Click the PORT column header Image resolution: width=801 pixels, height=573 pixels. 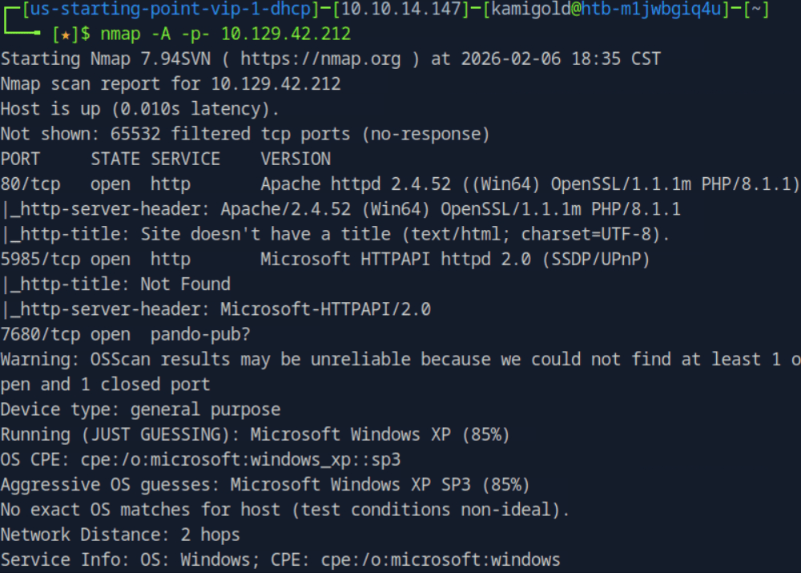pyautogui.click(x=20, y=159)
